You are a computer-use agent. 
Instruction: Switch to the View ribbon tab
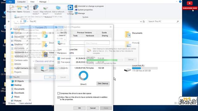pyautogui.click(x=32, y=2)
